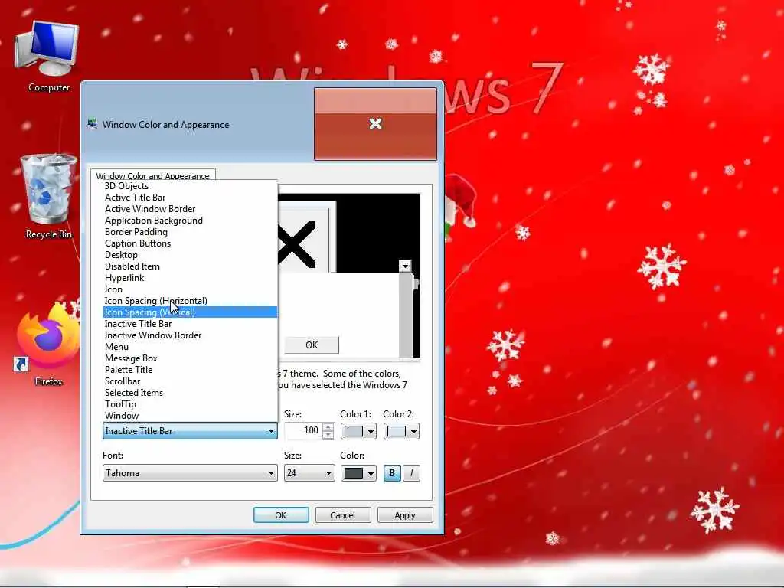
Task: Pick Window at bottom of the list
Action: coord(190,416)
